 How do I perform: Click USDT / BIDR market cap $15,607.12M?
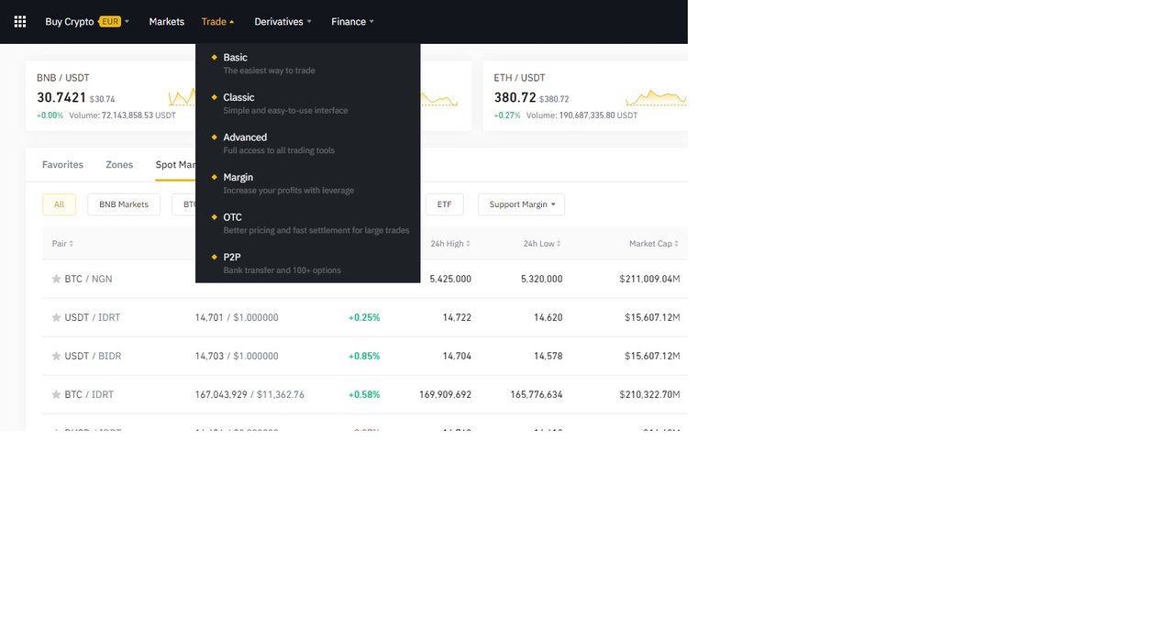coord(652,356)
